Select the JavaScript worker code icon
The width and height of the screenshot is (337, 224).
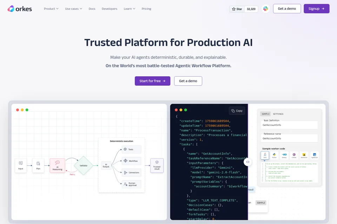click(x=304, y=155)
